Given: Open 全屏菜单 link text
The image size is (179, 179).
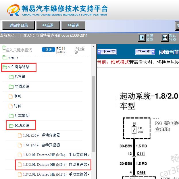Looking at the screenshot, I should coord(150,38).
